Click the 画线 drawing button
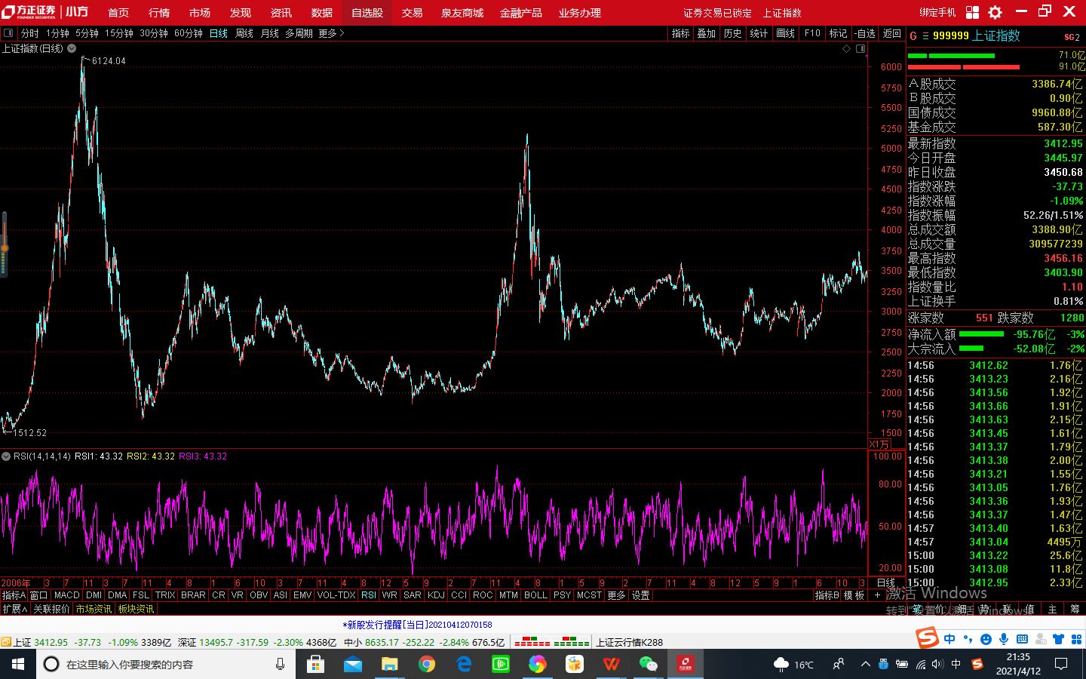The height and width of the screenshot is (679, 1086). pyautogui.click(x=786, y=33)
